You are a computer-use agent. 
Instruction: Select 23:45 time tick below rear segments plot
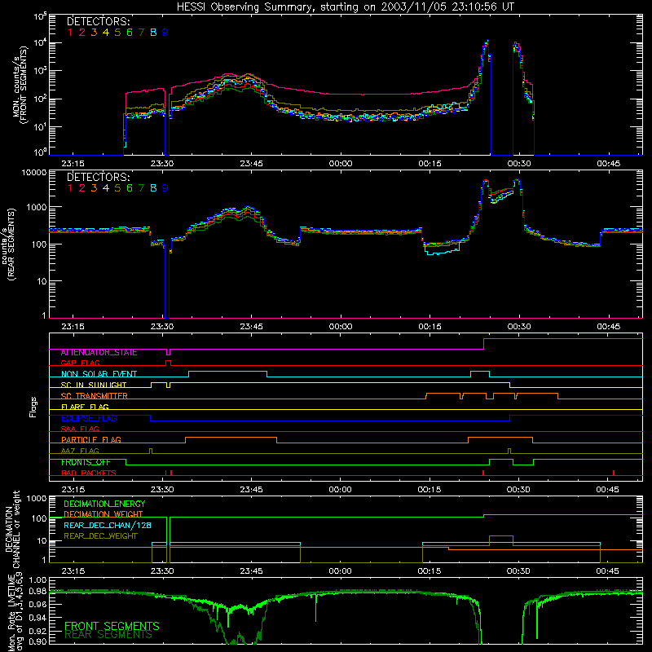pyautogui.click(x=251, y=327)
